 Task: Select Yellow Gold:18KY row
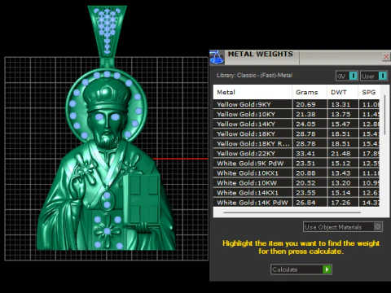[297, 133]
